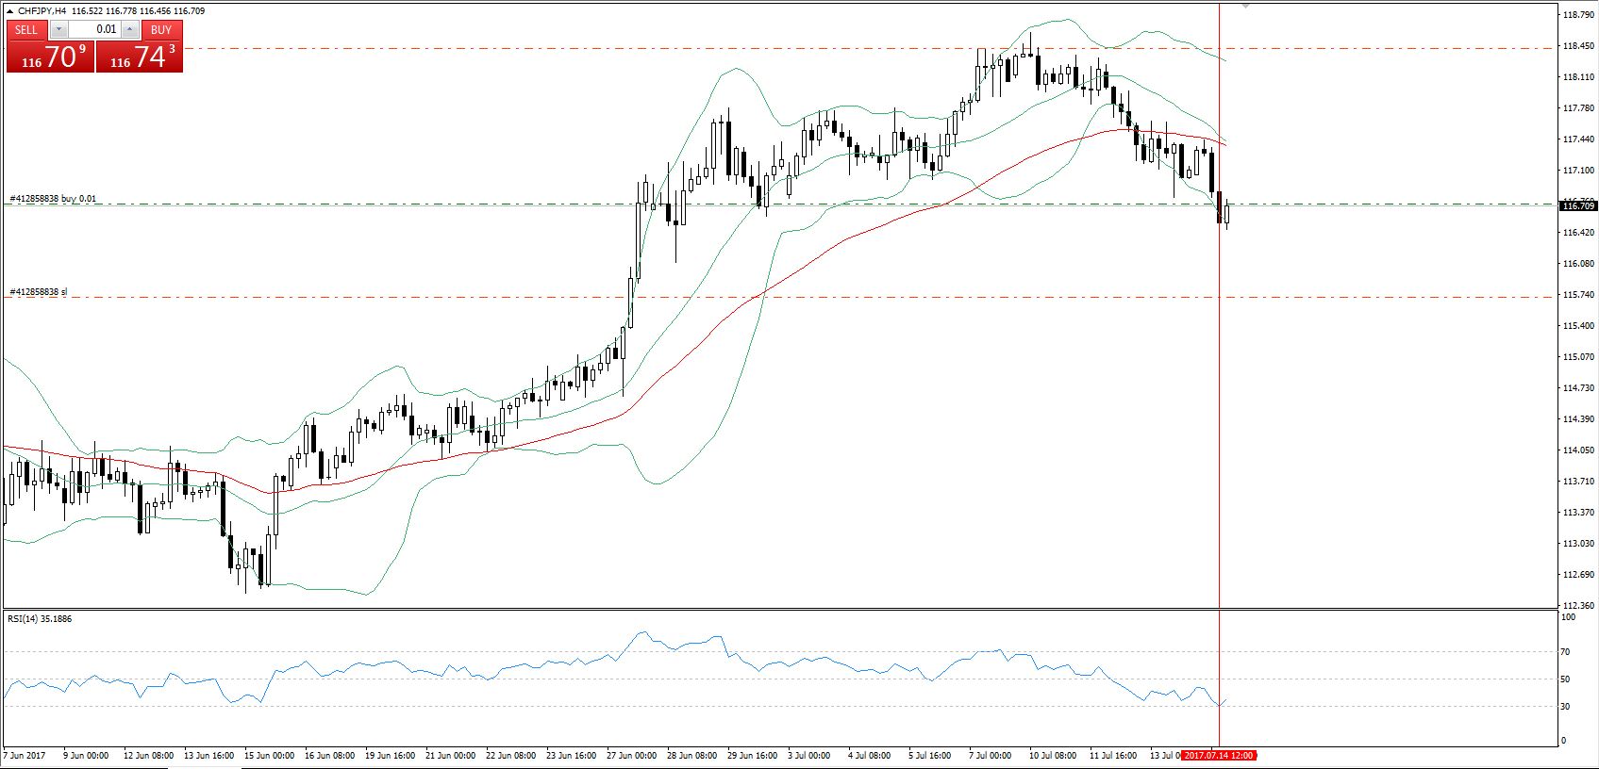Click the 116.522 open price in header
This screenshot has width=1599, height=769.
click(x=87, y=11)
